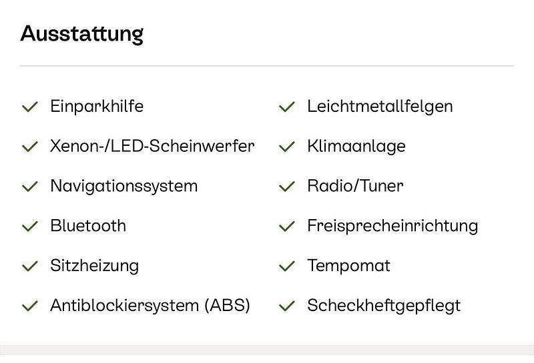Click the Freisprecheinrichtung checkmark icon
The image size is (534, 363).
tap(287, 226)
